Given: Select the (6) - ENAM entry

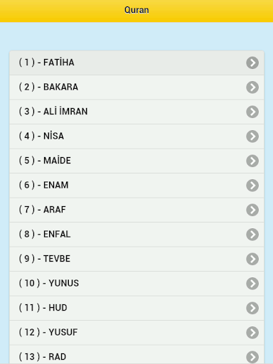Looking at the screenshot, I should [x=136, y=186].
